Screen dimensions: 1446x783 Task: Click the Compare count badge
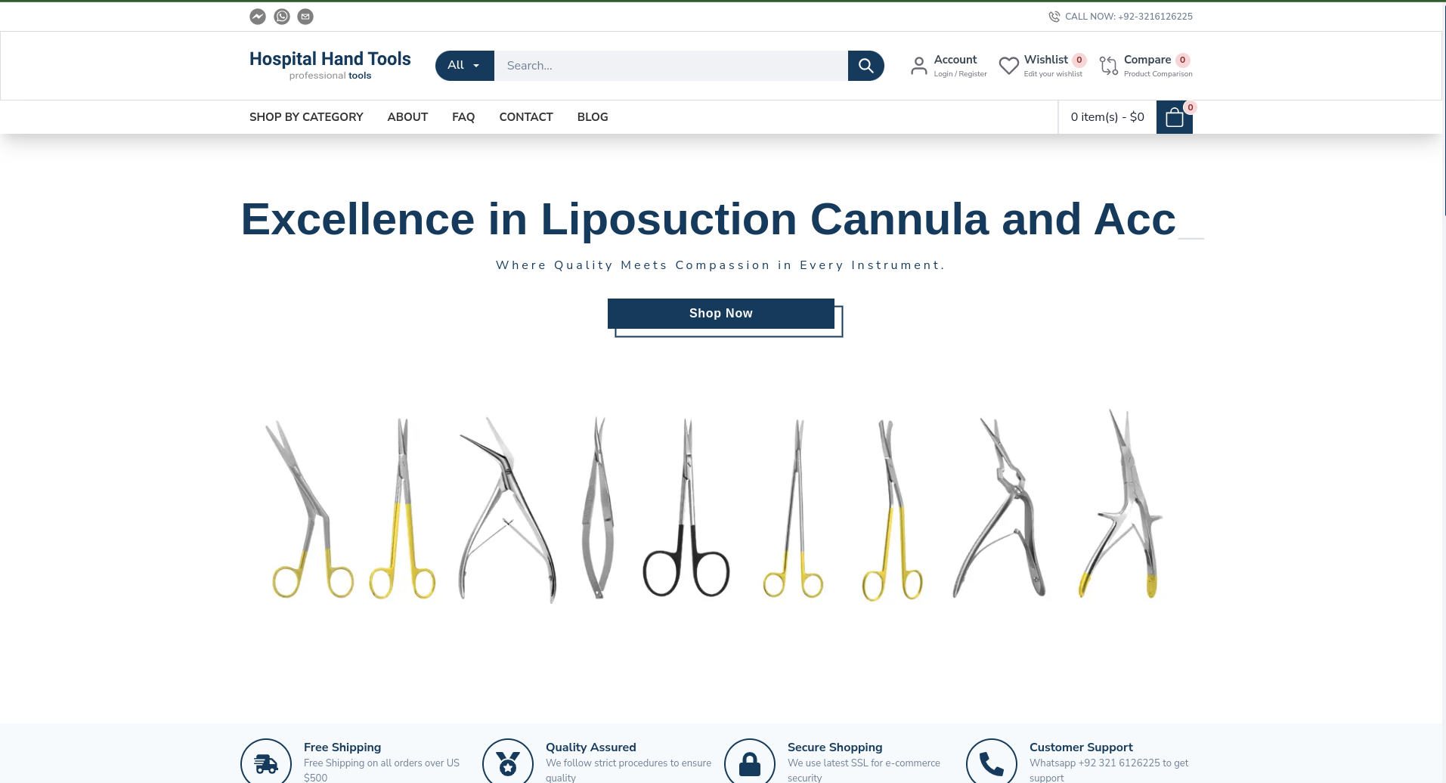1183,60
